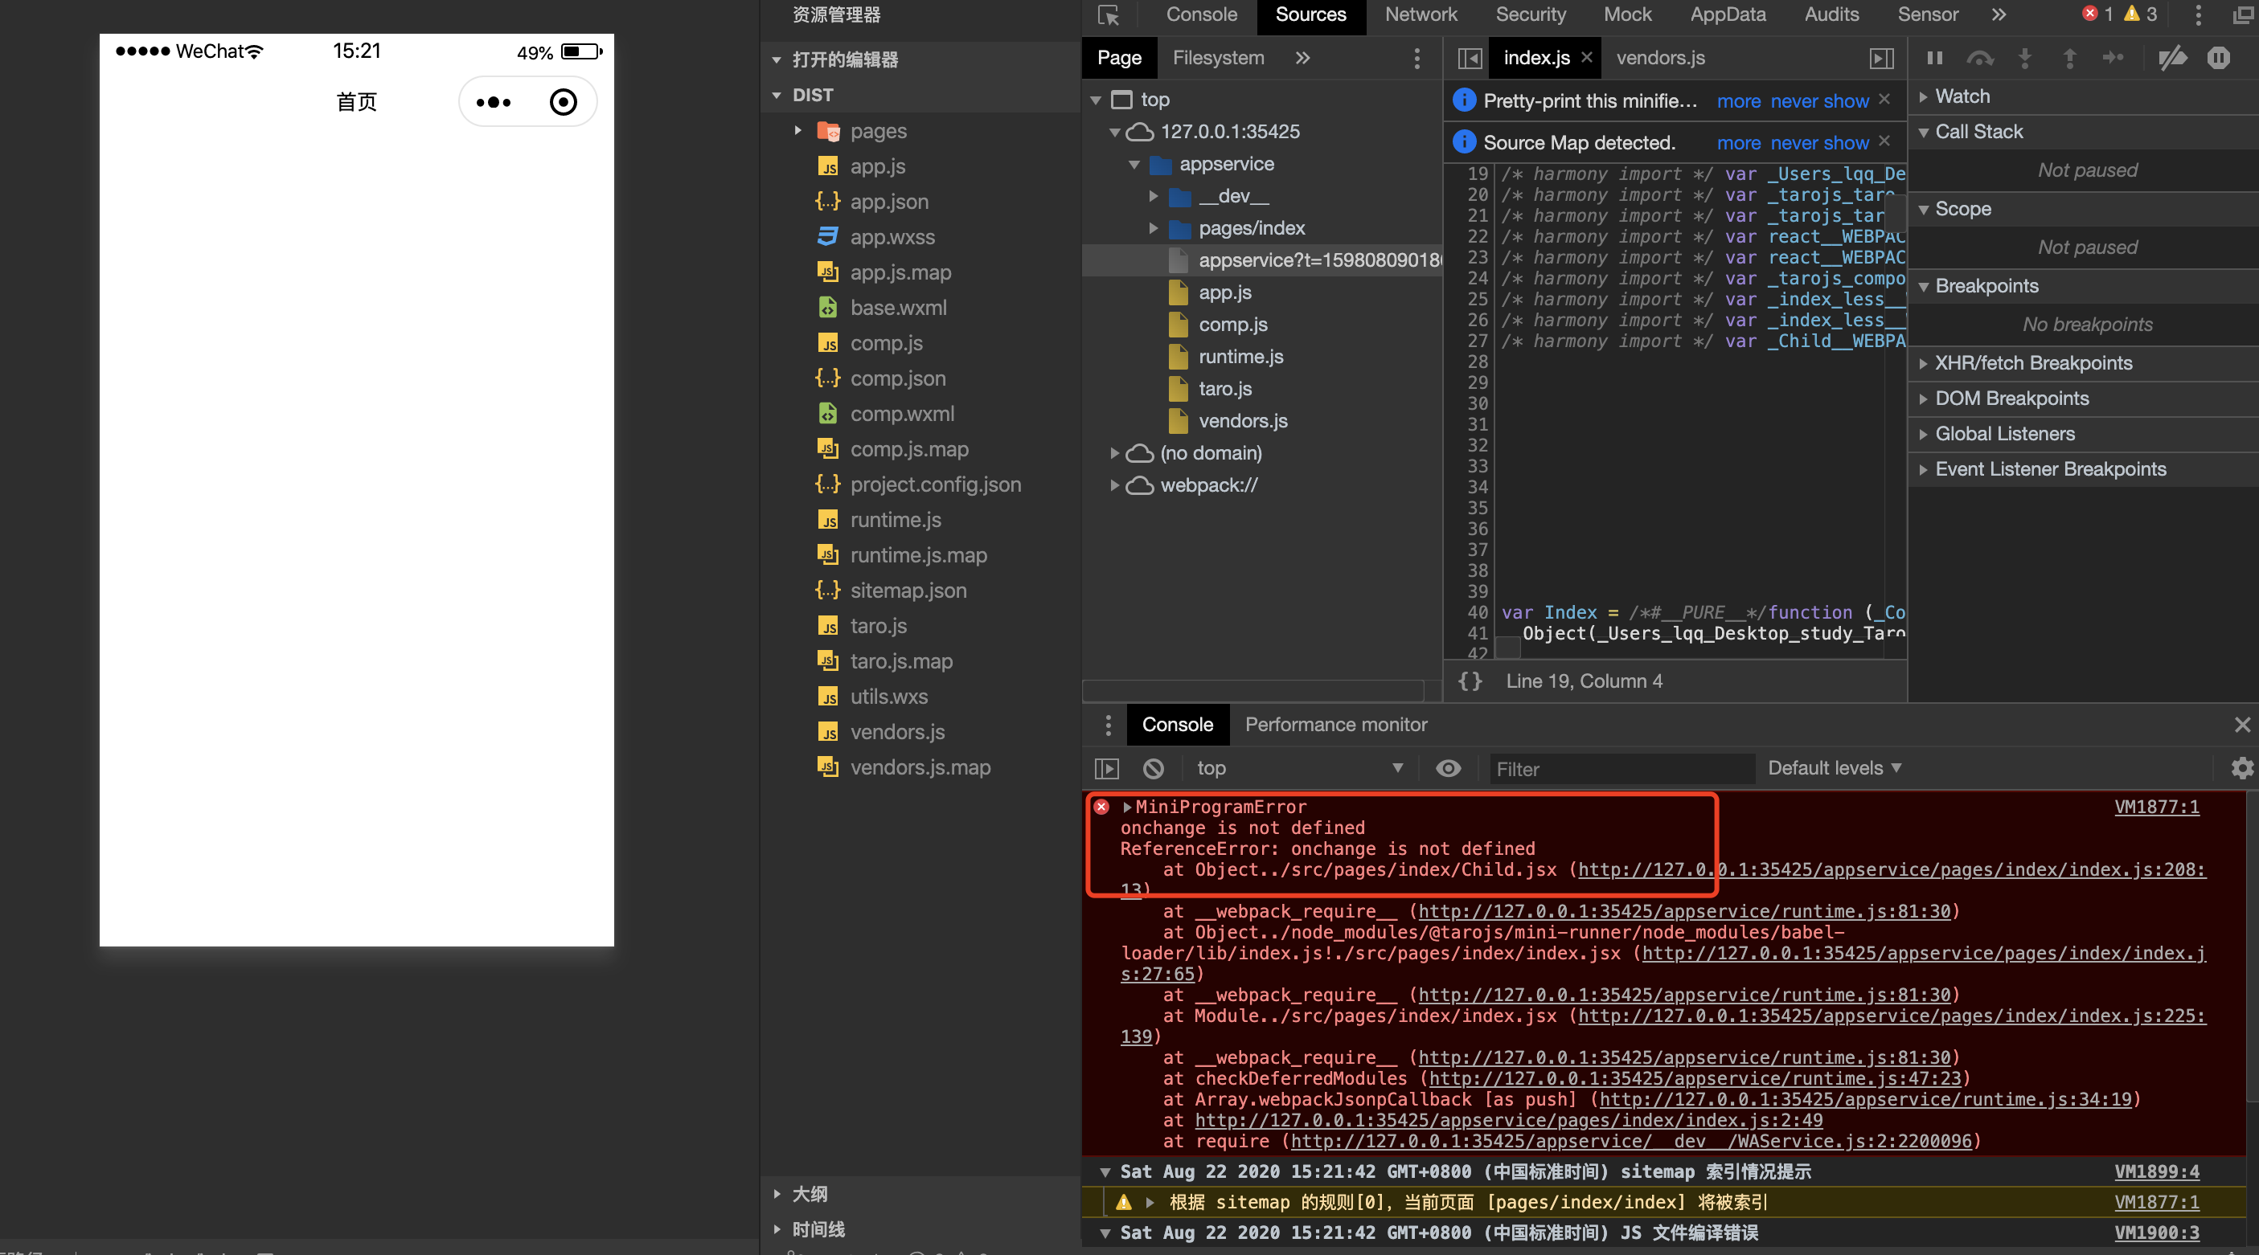The height and width of the screenshot is (1255, 2259).
Task: Click the clear console icon
Action: (1153, 769)
